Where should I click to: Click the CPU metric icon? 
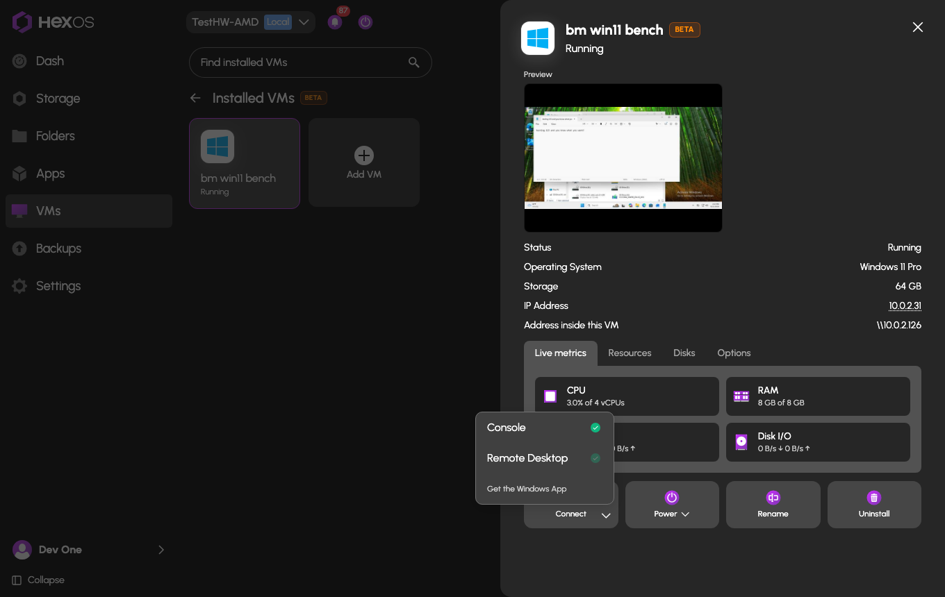[x=550, y=396]
